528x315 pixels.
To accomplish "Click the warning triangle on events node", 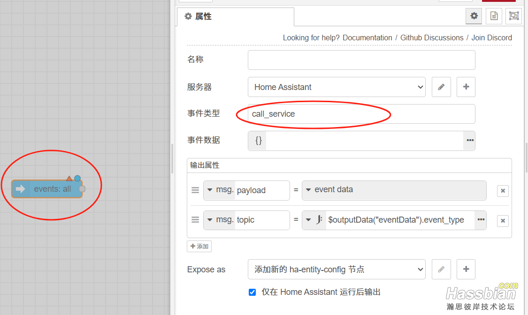I will click(69, 179).
